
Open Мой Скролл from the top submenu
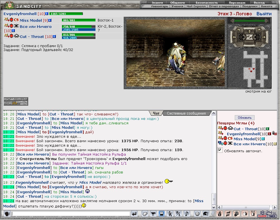[x=196, y=6]
